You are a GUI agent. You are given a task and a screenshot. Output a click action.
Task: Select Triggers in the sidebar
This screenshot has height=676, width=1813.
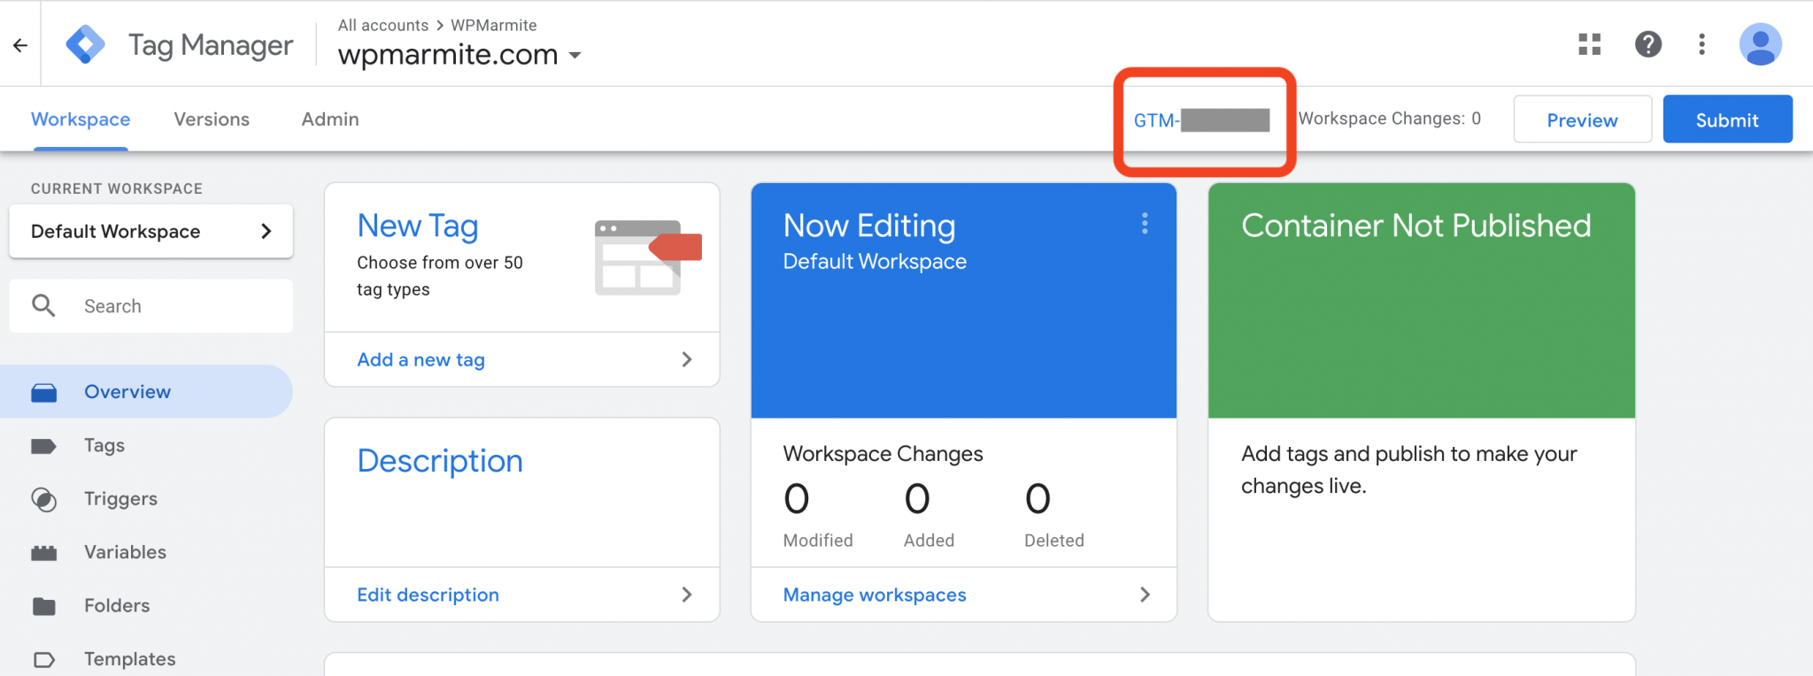pyautogui.click(x=146, y=499)
